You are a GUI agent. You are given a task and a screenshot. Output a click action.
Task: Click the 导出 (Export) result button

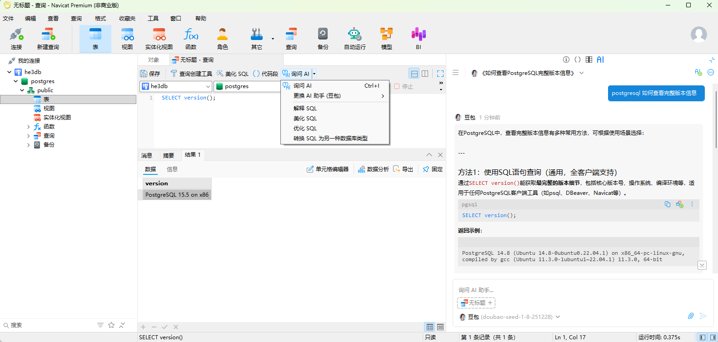click(x=403, y=169)
